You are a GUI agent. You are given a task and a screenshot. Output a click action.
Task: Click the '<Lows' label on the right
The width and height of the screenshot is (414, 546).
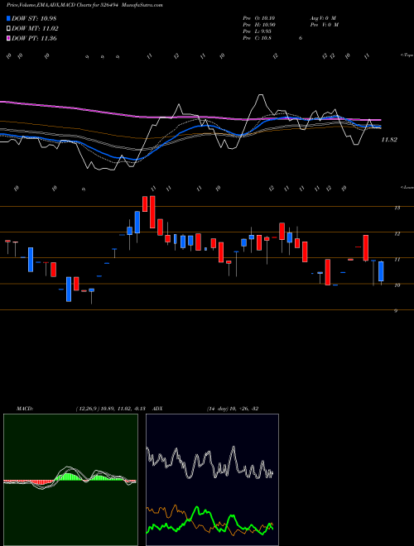(x=407, y=187)
